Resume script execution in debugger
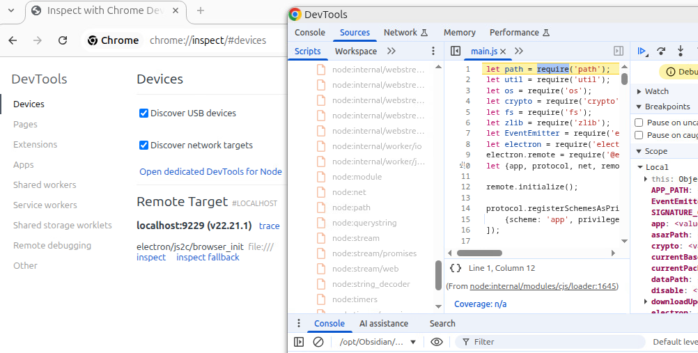 tap(642, 52)
